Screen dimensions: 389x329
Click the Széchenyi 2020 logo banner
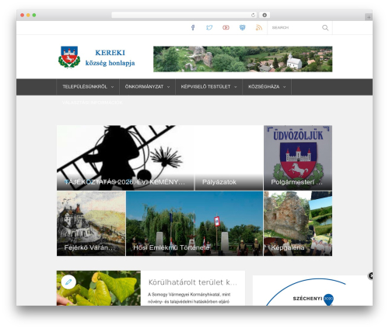313,291
